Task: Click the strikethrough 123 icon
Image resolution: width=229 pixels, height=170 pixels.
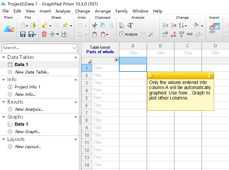Action: (x=190, y=34)
